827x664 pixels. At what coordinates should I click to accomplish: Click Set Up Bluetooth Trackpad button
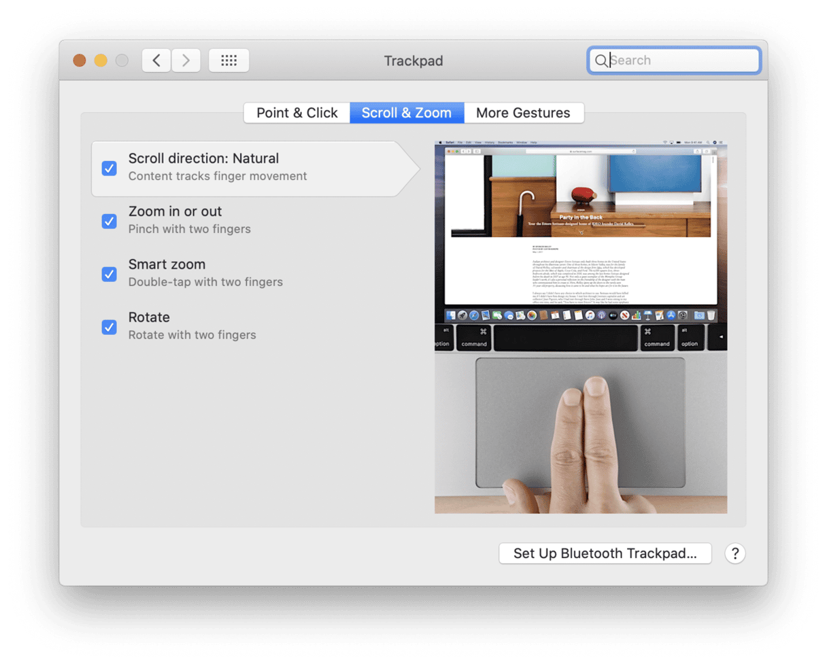tap(605, 553)
